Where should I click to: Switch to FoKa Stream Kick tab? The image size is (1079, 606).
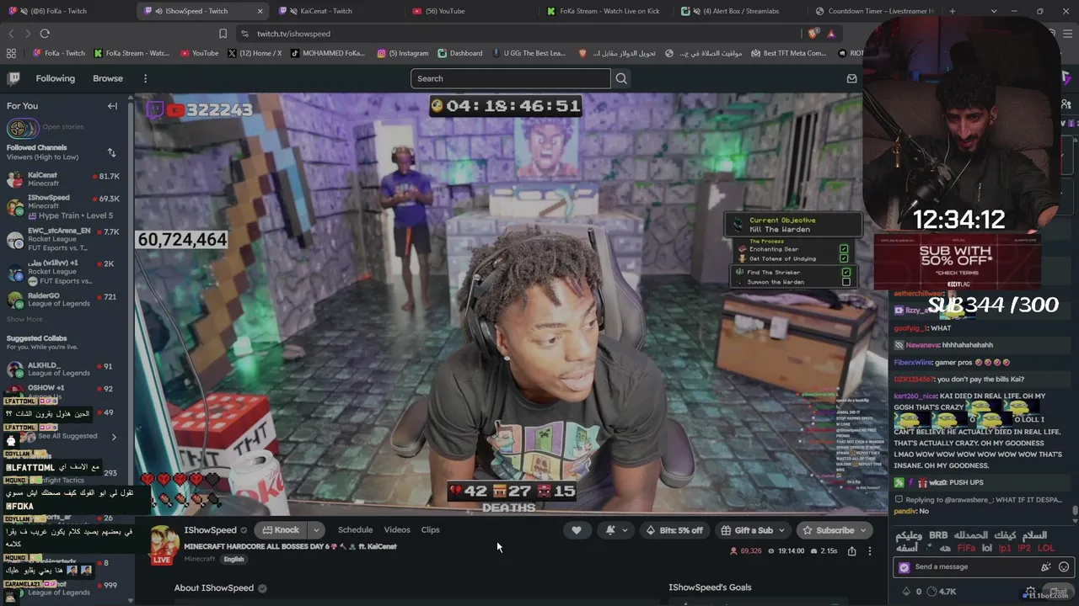point(604,11)
